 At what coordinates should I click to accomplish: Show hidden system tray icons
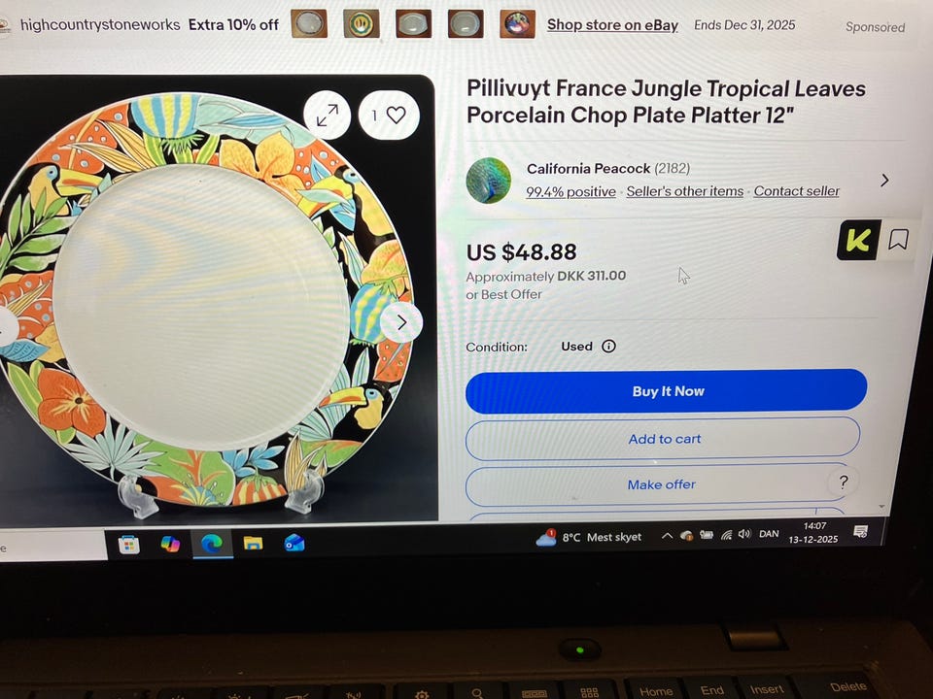click(667, 536)
